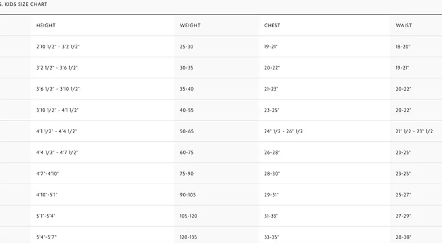
Task: Select the WAIST column header
Action: 403,26
